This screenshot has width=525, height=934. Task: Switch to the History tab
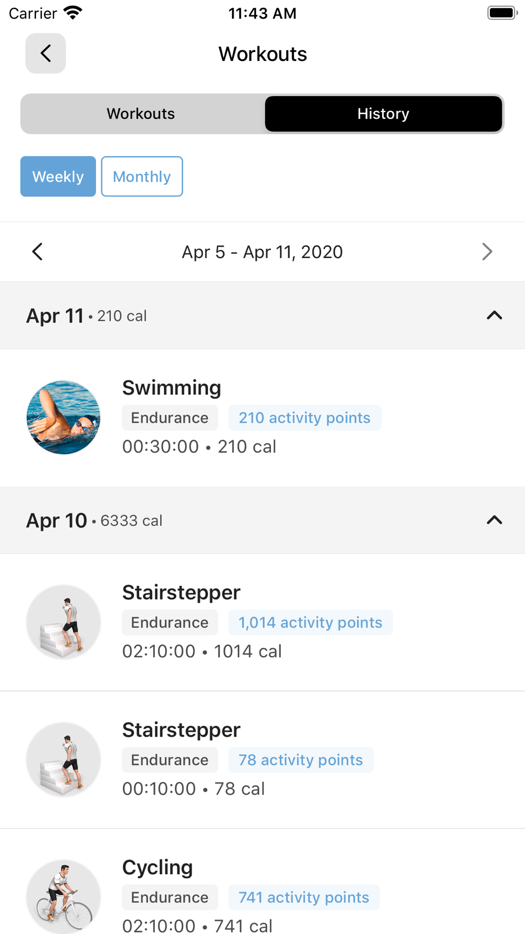click(383, 113)
